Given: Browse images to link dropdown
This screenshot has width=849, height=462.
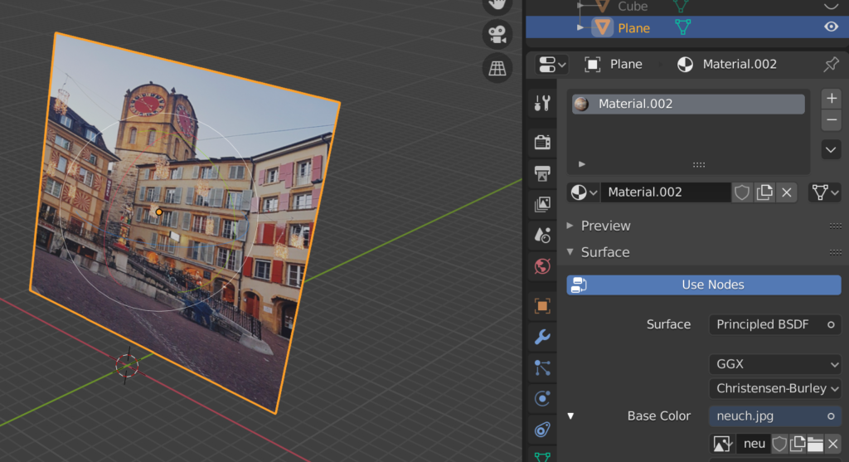Looking at the screenshot, I should point(723,444).
